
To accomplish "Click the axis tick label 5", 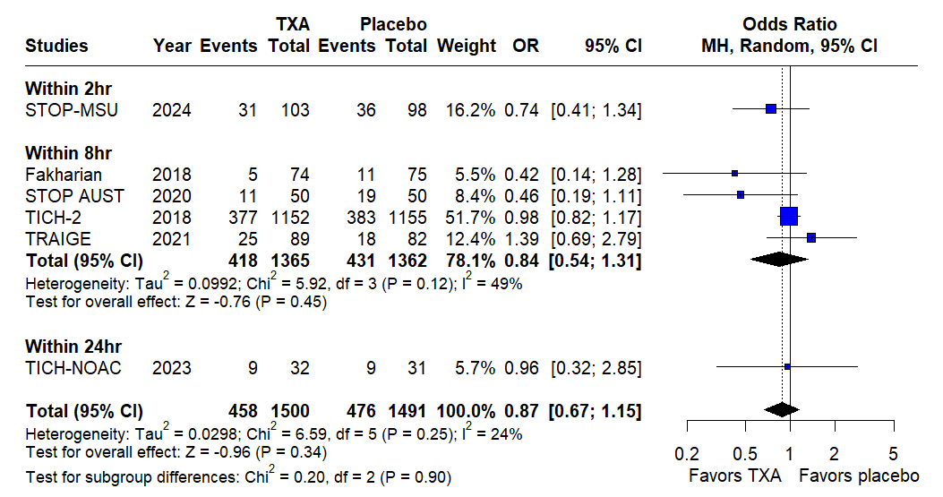I will (893, 452).
